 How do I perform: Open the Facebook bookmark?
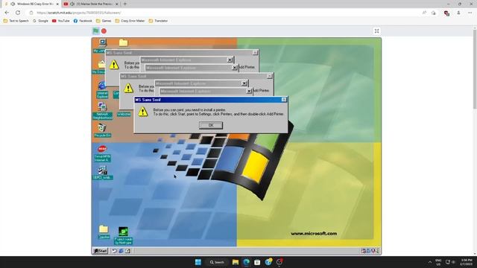point(83,21)
